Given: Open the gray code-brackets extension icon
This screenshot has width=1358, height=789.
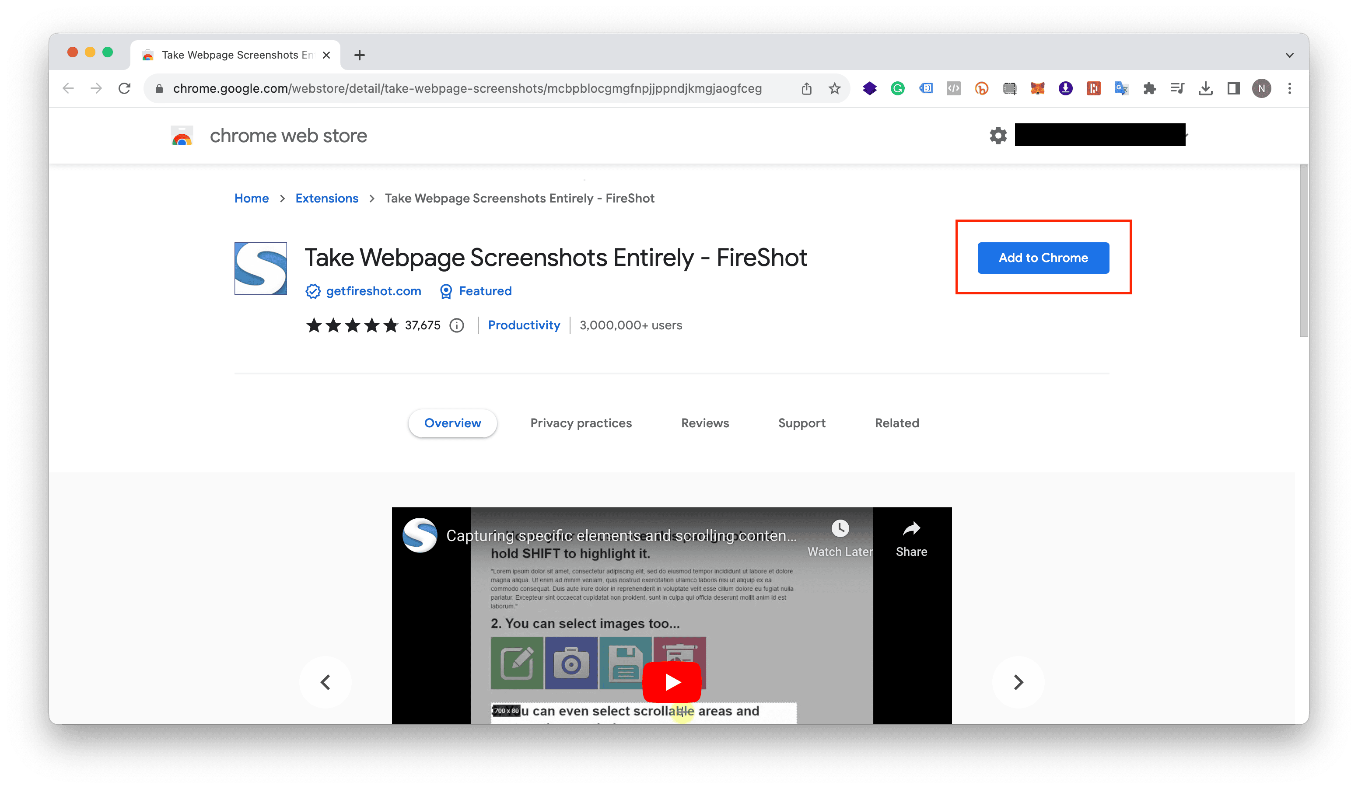Looking at the screenshot, I should [x=953, y=88].
